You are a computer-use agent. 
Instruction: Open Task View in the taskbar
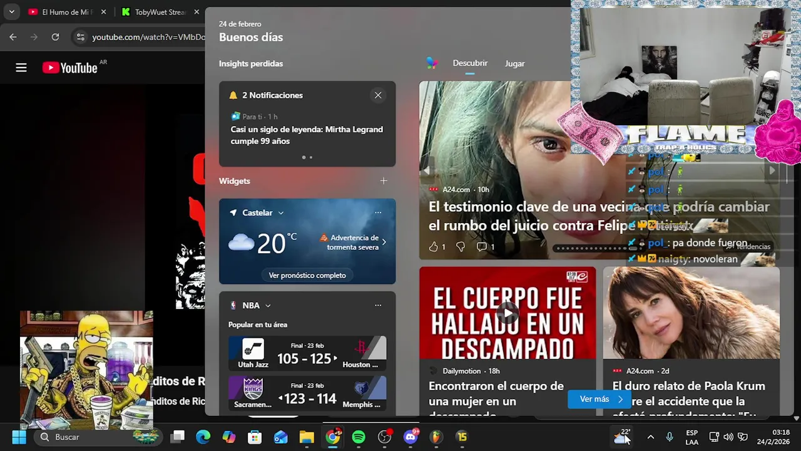[178, 437]
